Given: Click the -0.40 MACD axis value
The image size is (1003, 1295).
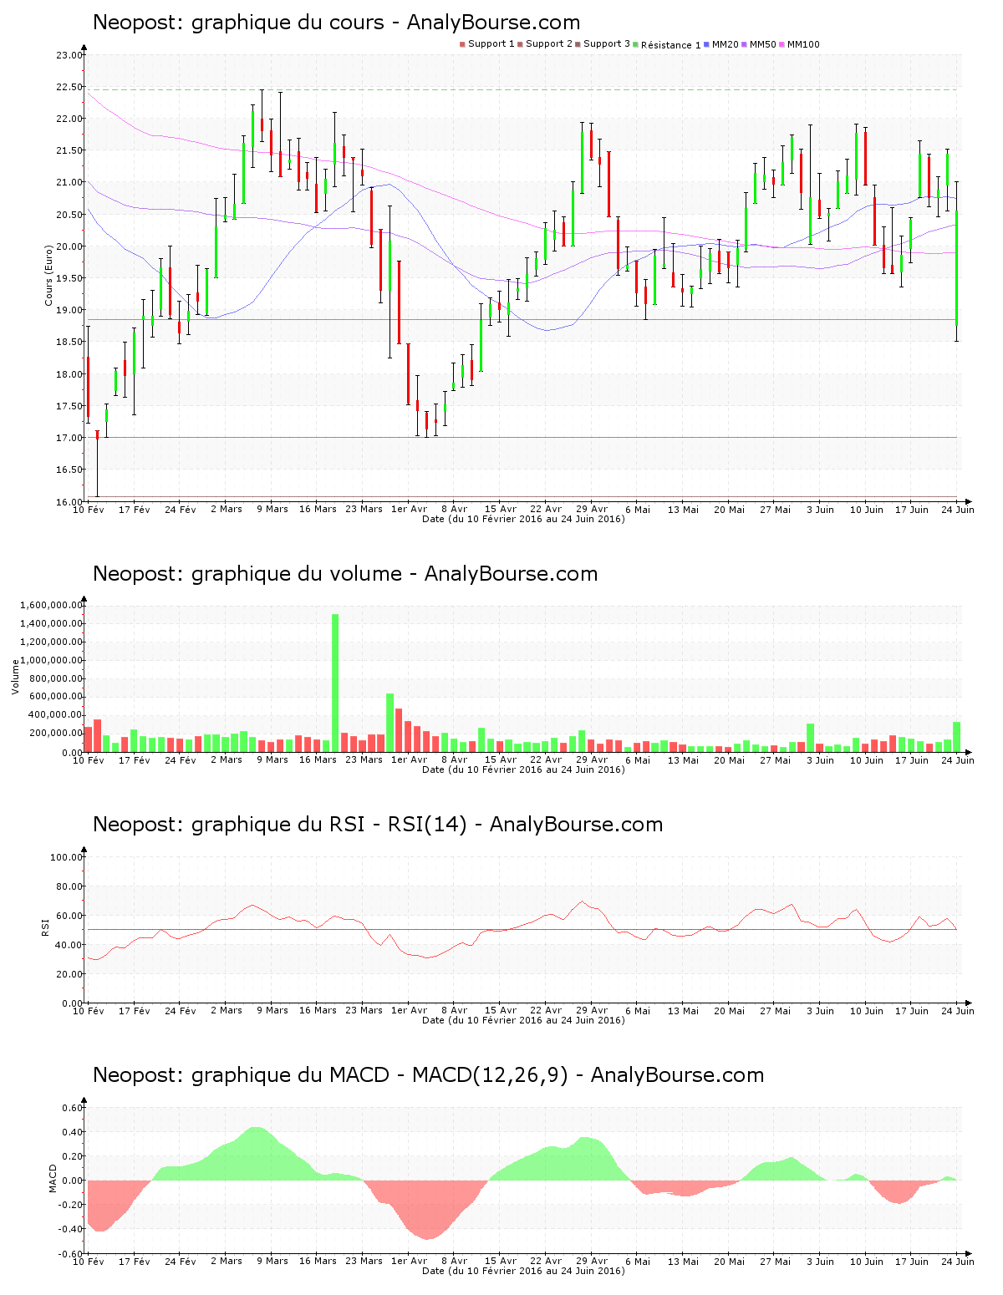Looking at the screenshot, I should [x=71, y=1230].
